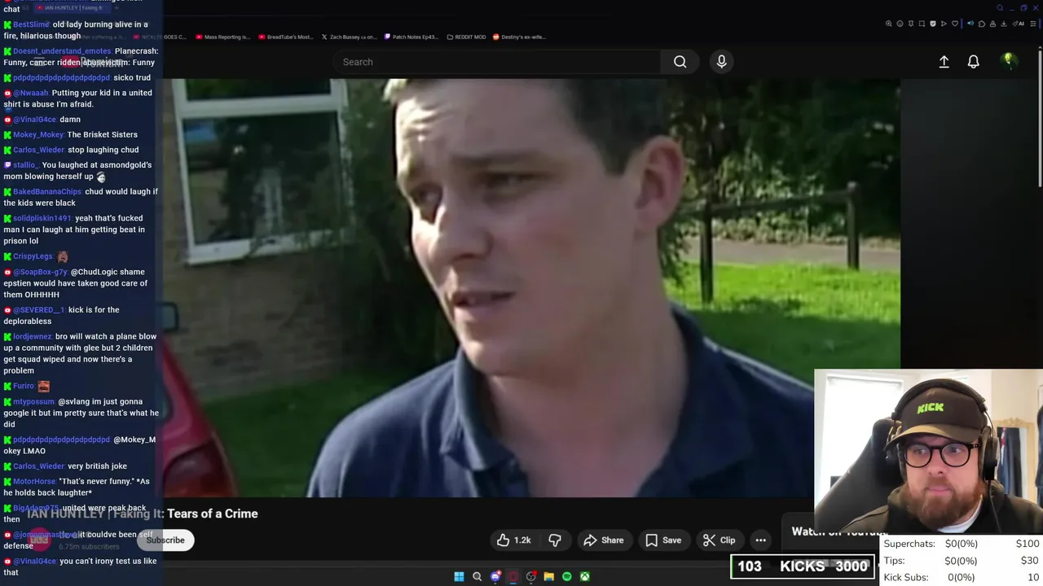Click the send/flow arrow toolbar icon
The image size is (1043, 586).
[x=944, y=24]
